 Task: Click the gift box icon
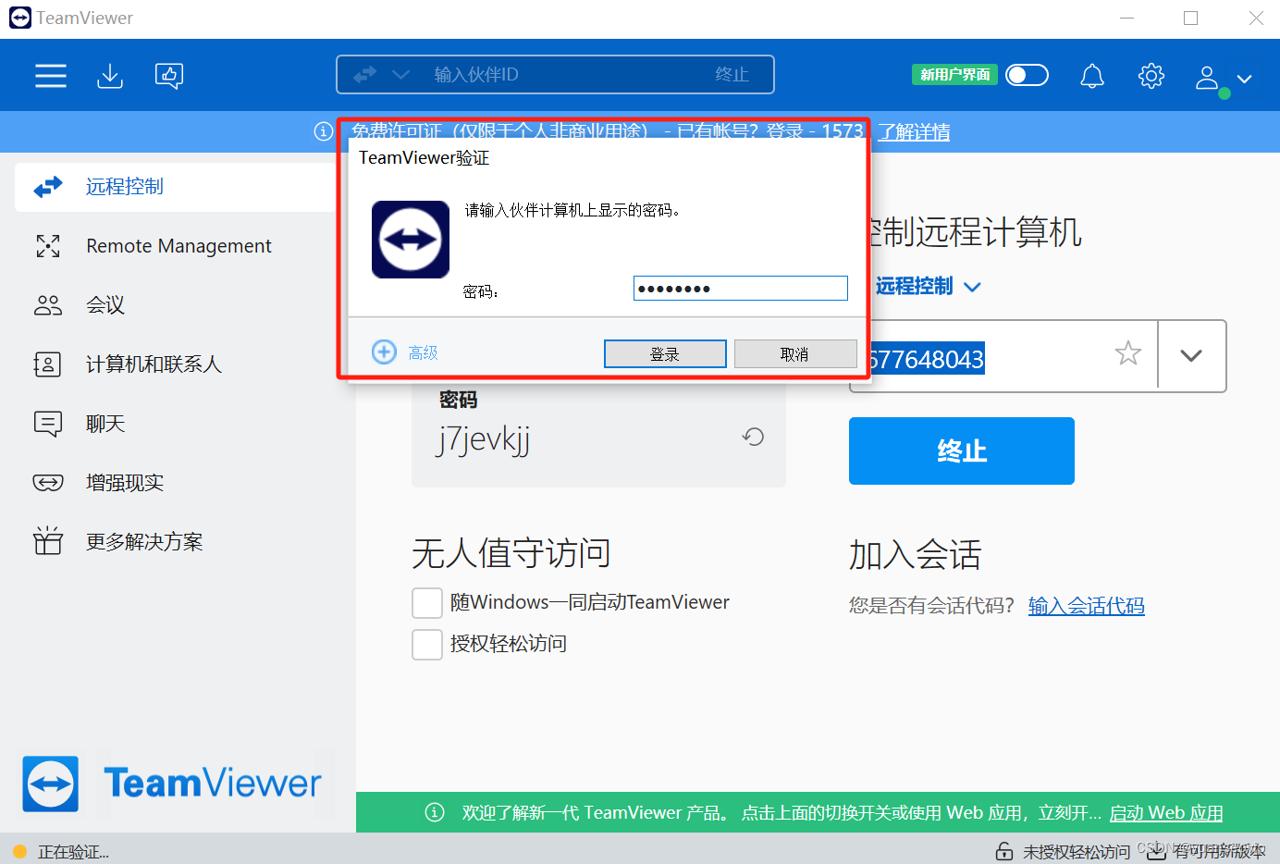(x=48, y=540)
